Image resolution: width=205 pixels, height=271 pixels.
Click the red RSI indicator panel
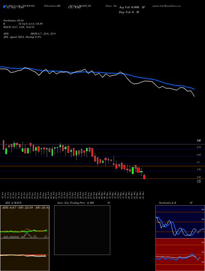[180, 255]
